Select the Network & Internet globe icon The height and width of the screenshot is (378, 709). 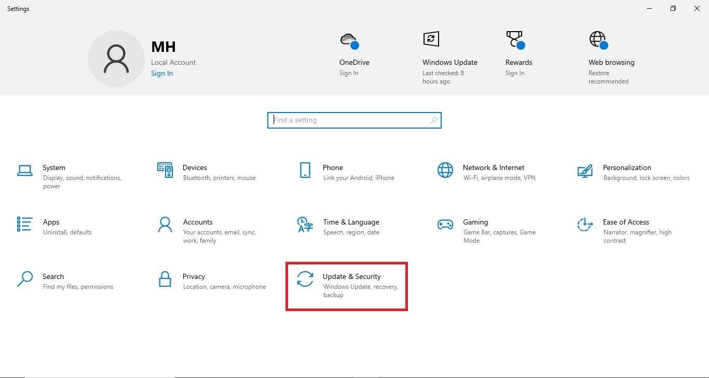(x=445, y=170)
